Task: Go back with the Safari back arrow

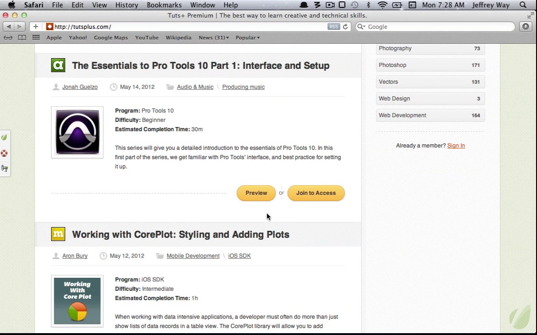Action: pyautogui.click(x=8, y=27)
